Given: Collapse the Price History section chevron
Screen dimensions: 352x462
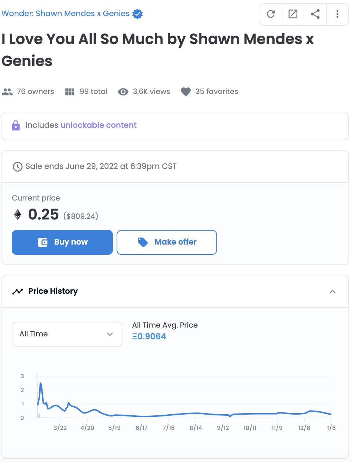Looking at the screenshot, I should [333, 292].
